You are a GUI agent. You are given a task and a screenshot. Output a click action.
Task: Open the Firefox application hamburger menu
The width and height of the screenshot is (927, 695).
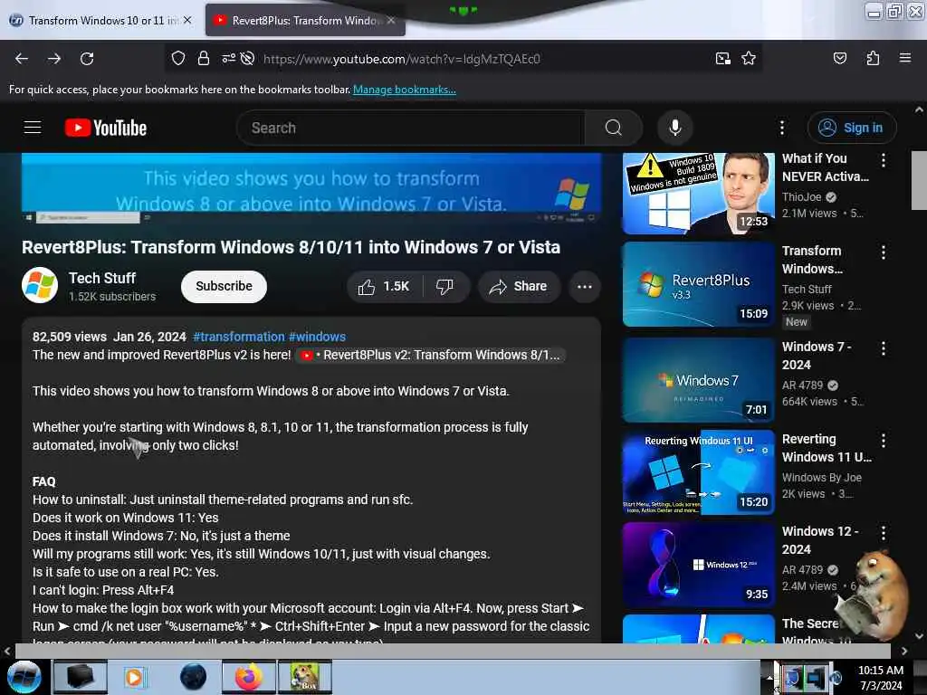(904, 58)
